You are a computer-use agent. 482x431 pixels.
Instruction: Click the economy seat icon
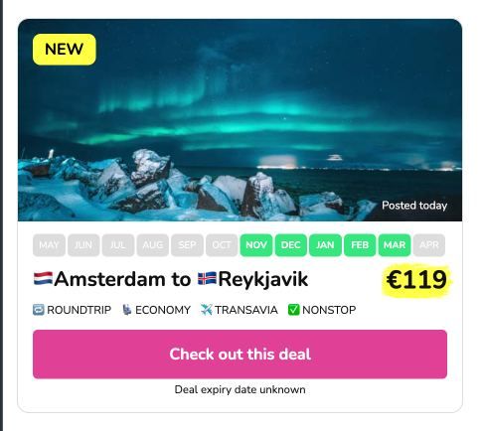126,310
